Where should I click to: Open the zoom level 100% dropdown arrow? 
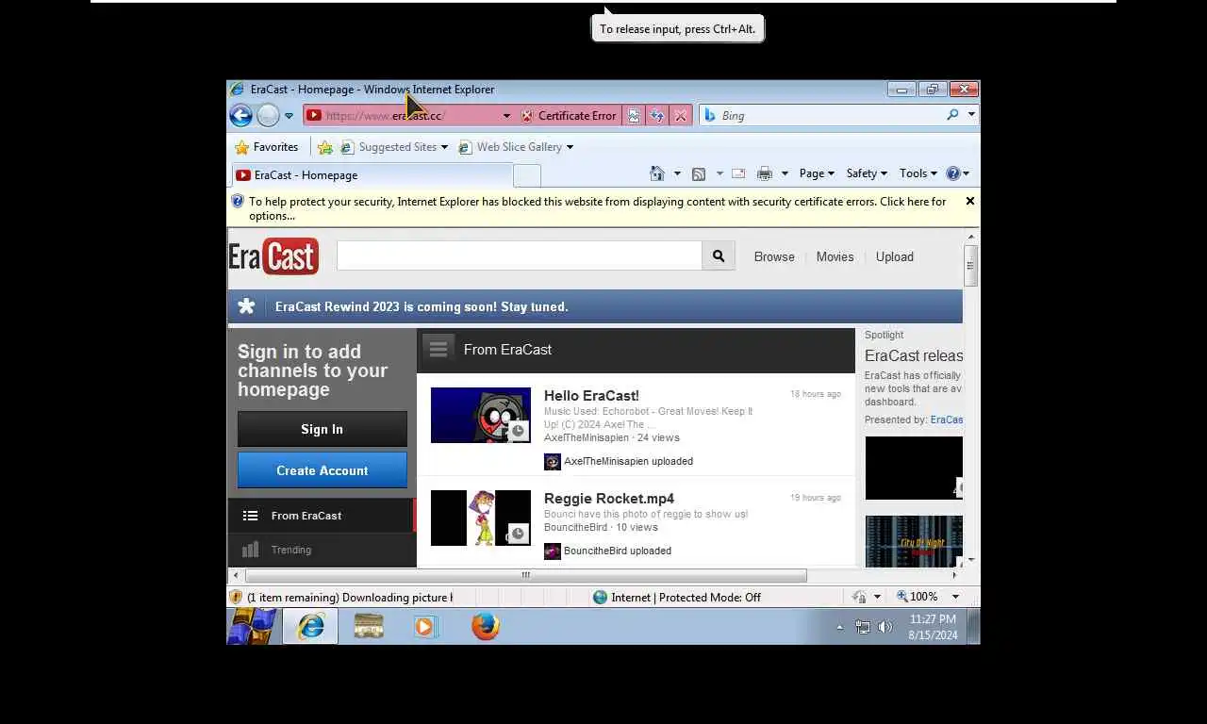tap(955, 597)
